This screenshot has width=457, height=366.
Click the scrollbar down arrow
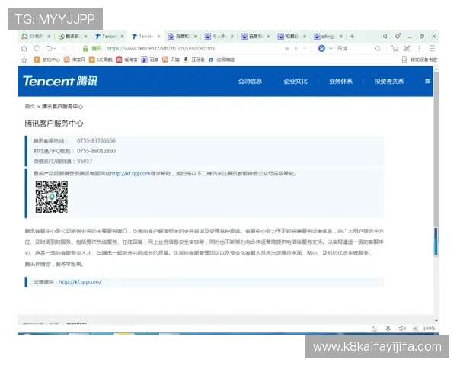[436, 321]
